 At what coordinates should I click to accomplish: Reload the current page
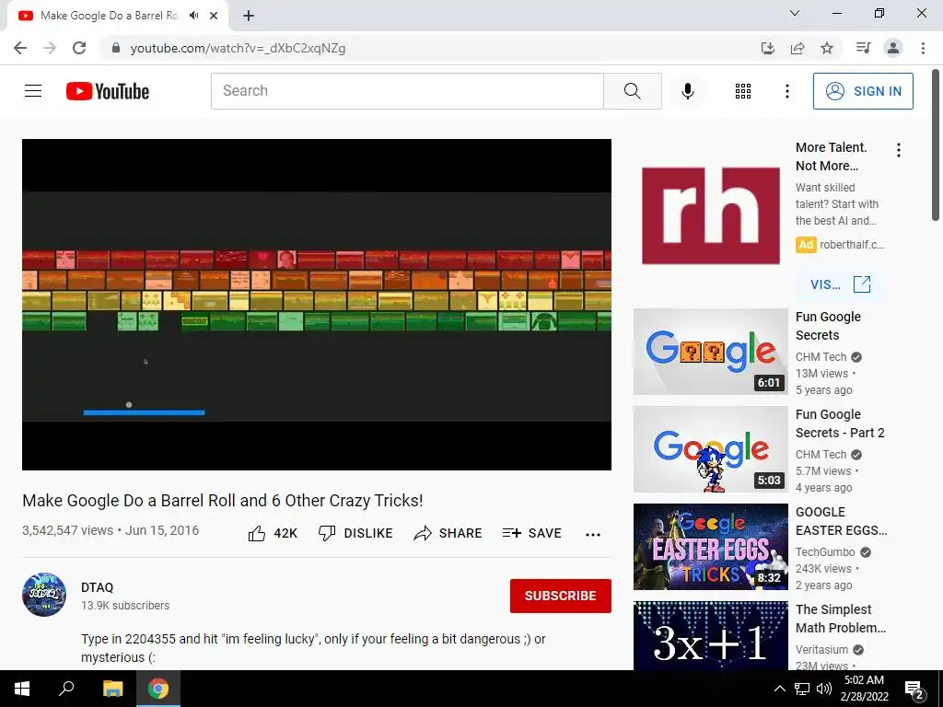(x=79, y=48)
